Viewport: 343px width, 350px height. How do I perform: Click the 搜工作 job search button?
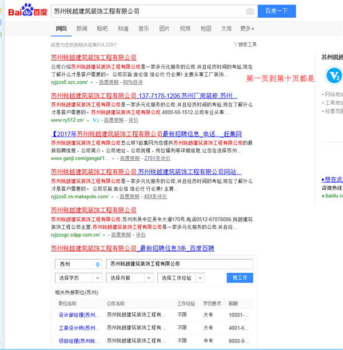pos(240,278)
